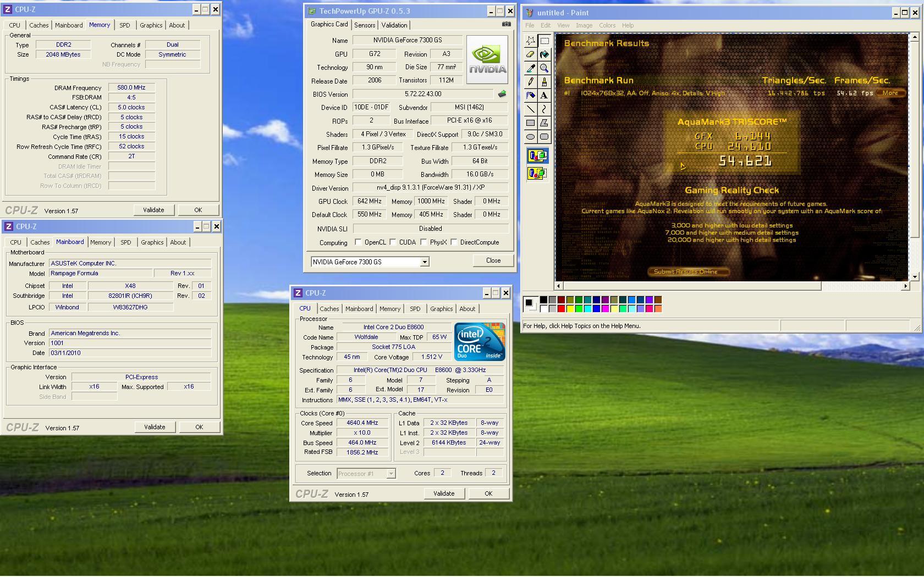Screen dimensions: 924x577
Task: Check the PhysX checkbox
Action: [424, 242]
